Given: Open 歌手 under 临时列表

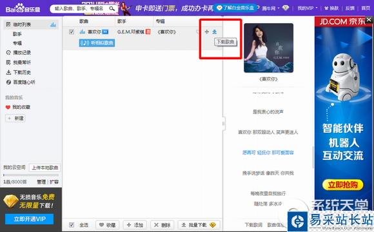Looking at the screenshot, I should (x=17, y=34).
